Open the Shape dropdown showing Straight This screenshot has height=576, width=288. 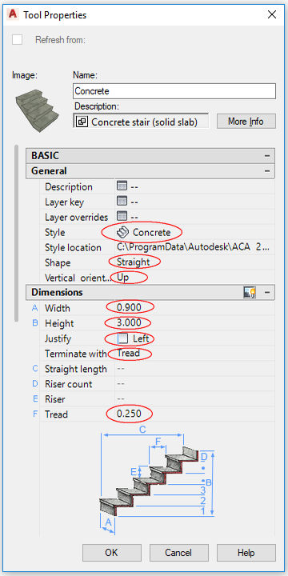194,262
